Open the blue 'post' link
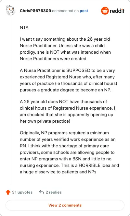The image size is (130, 216). tap(84, 11)
